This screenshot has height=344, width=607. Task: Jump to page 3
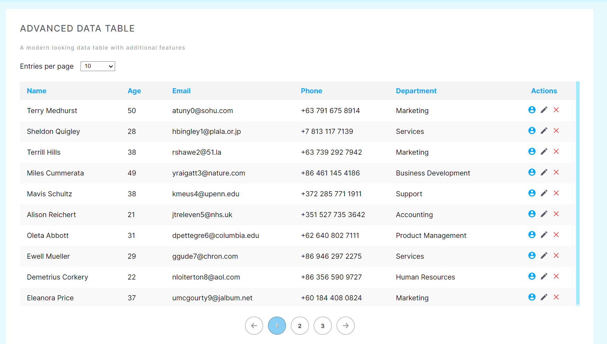pos(322,326)
